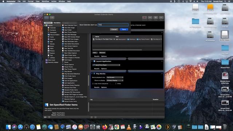The height and width of the screenshot is (131, 233).
Task: Select the New Screen Capture action
Action: (71, 46)
